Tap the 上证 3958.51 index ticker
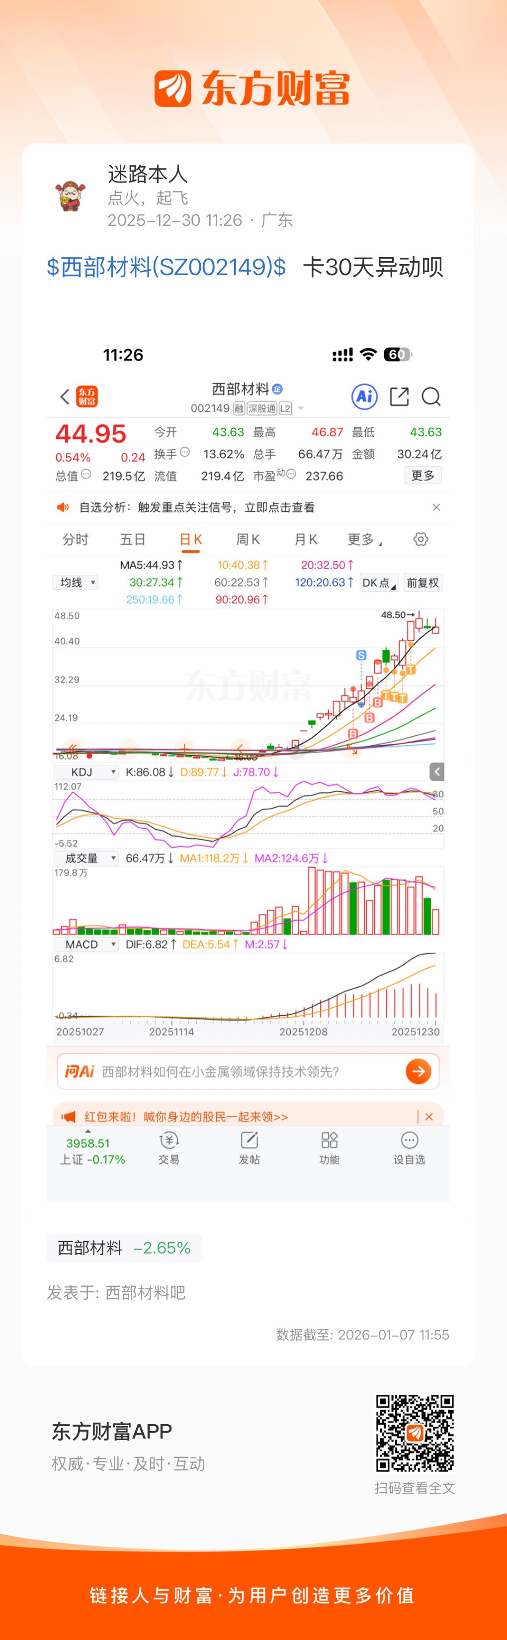507x1640 pixels. (x=93, y=1151)
